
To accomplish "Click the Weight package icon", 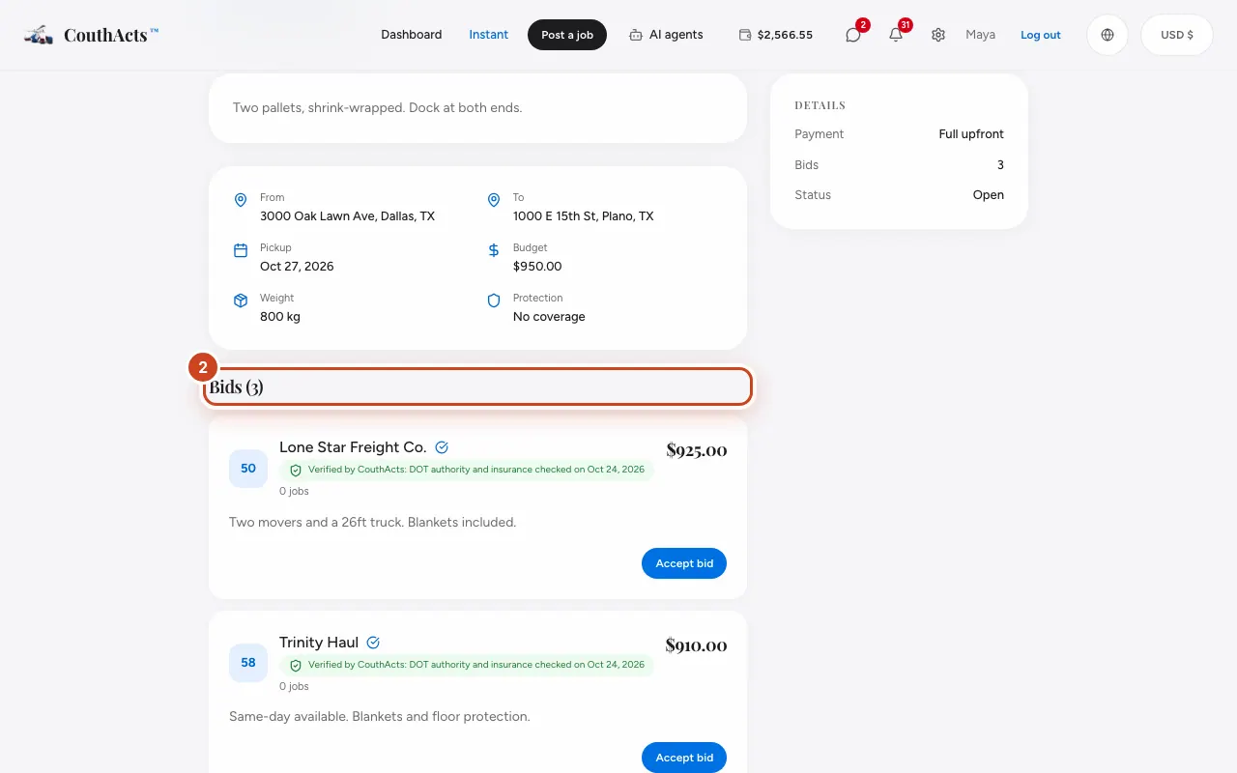I will 241,301.
